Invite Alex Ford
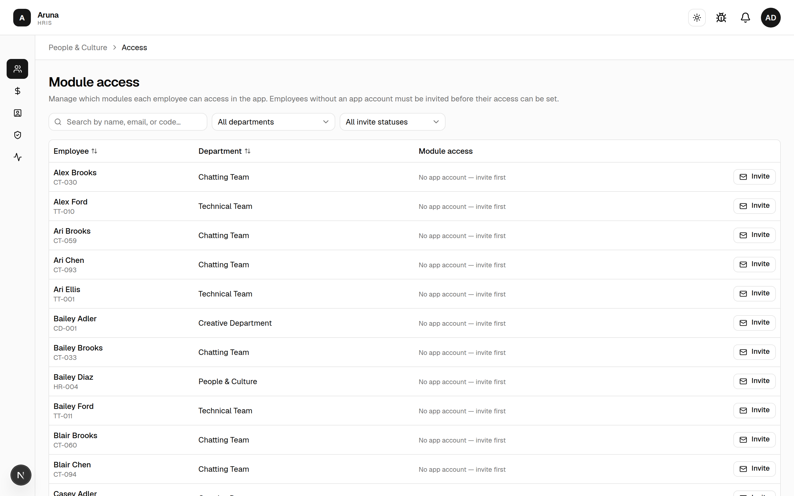The width and height of the screenshot is (794, 496). click(x=754, y=206)
